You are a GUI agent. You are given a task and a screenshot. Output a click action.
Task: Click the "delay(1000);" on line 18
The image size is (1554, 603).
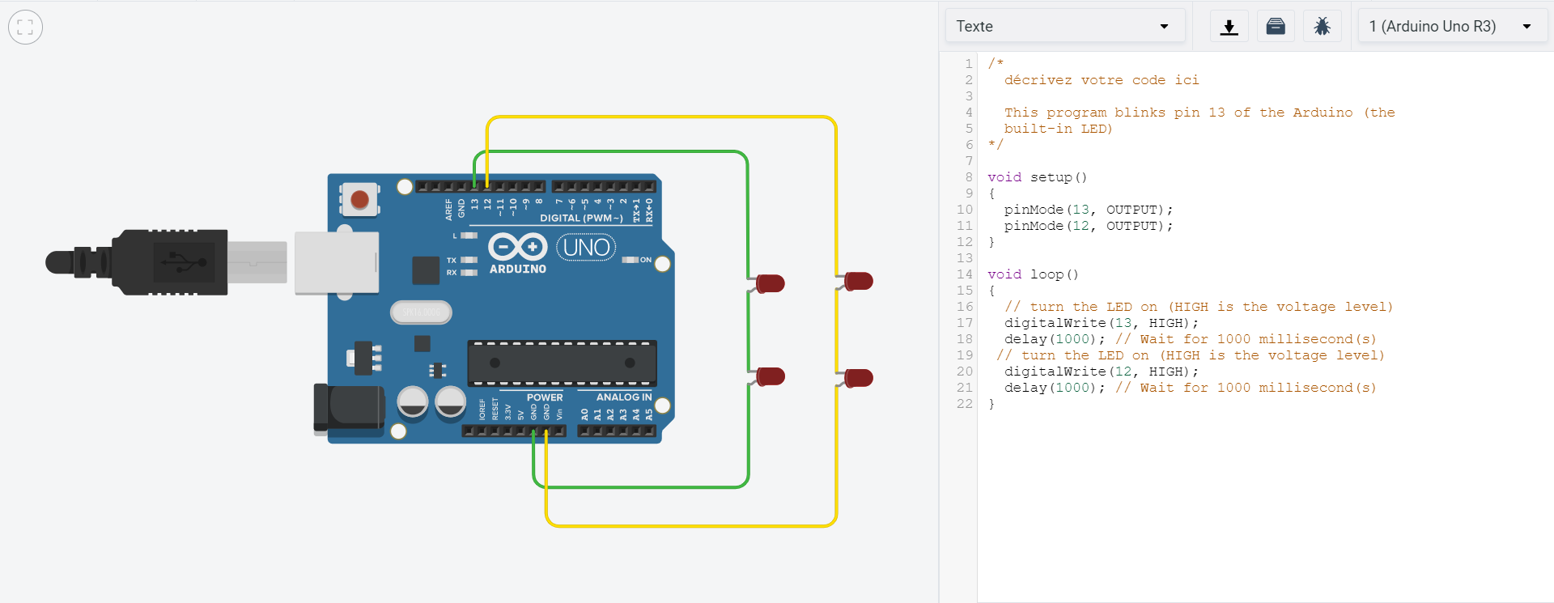(x=1055, y=339)
